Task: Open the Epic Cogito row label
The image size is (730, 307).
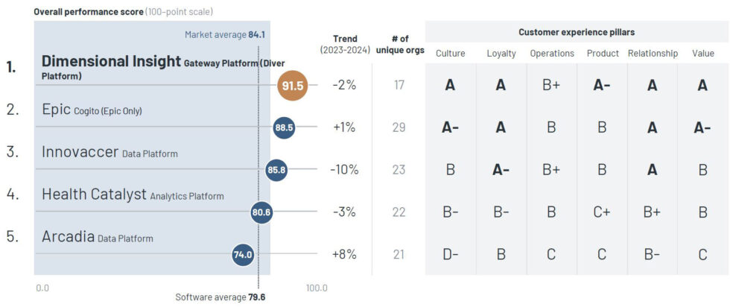Action: point(92,110)
